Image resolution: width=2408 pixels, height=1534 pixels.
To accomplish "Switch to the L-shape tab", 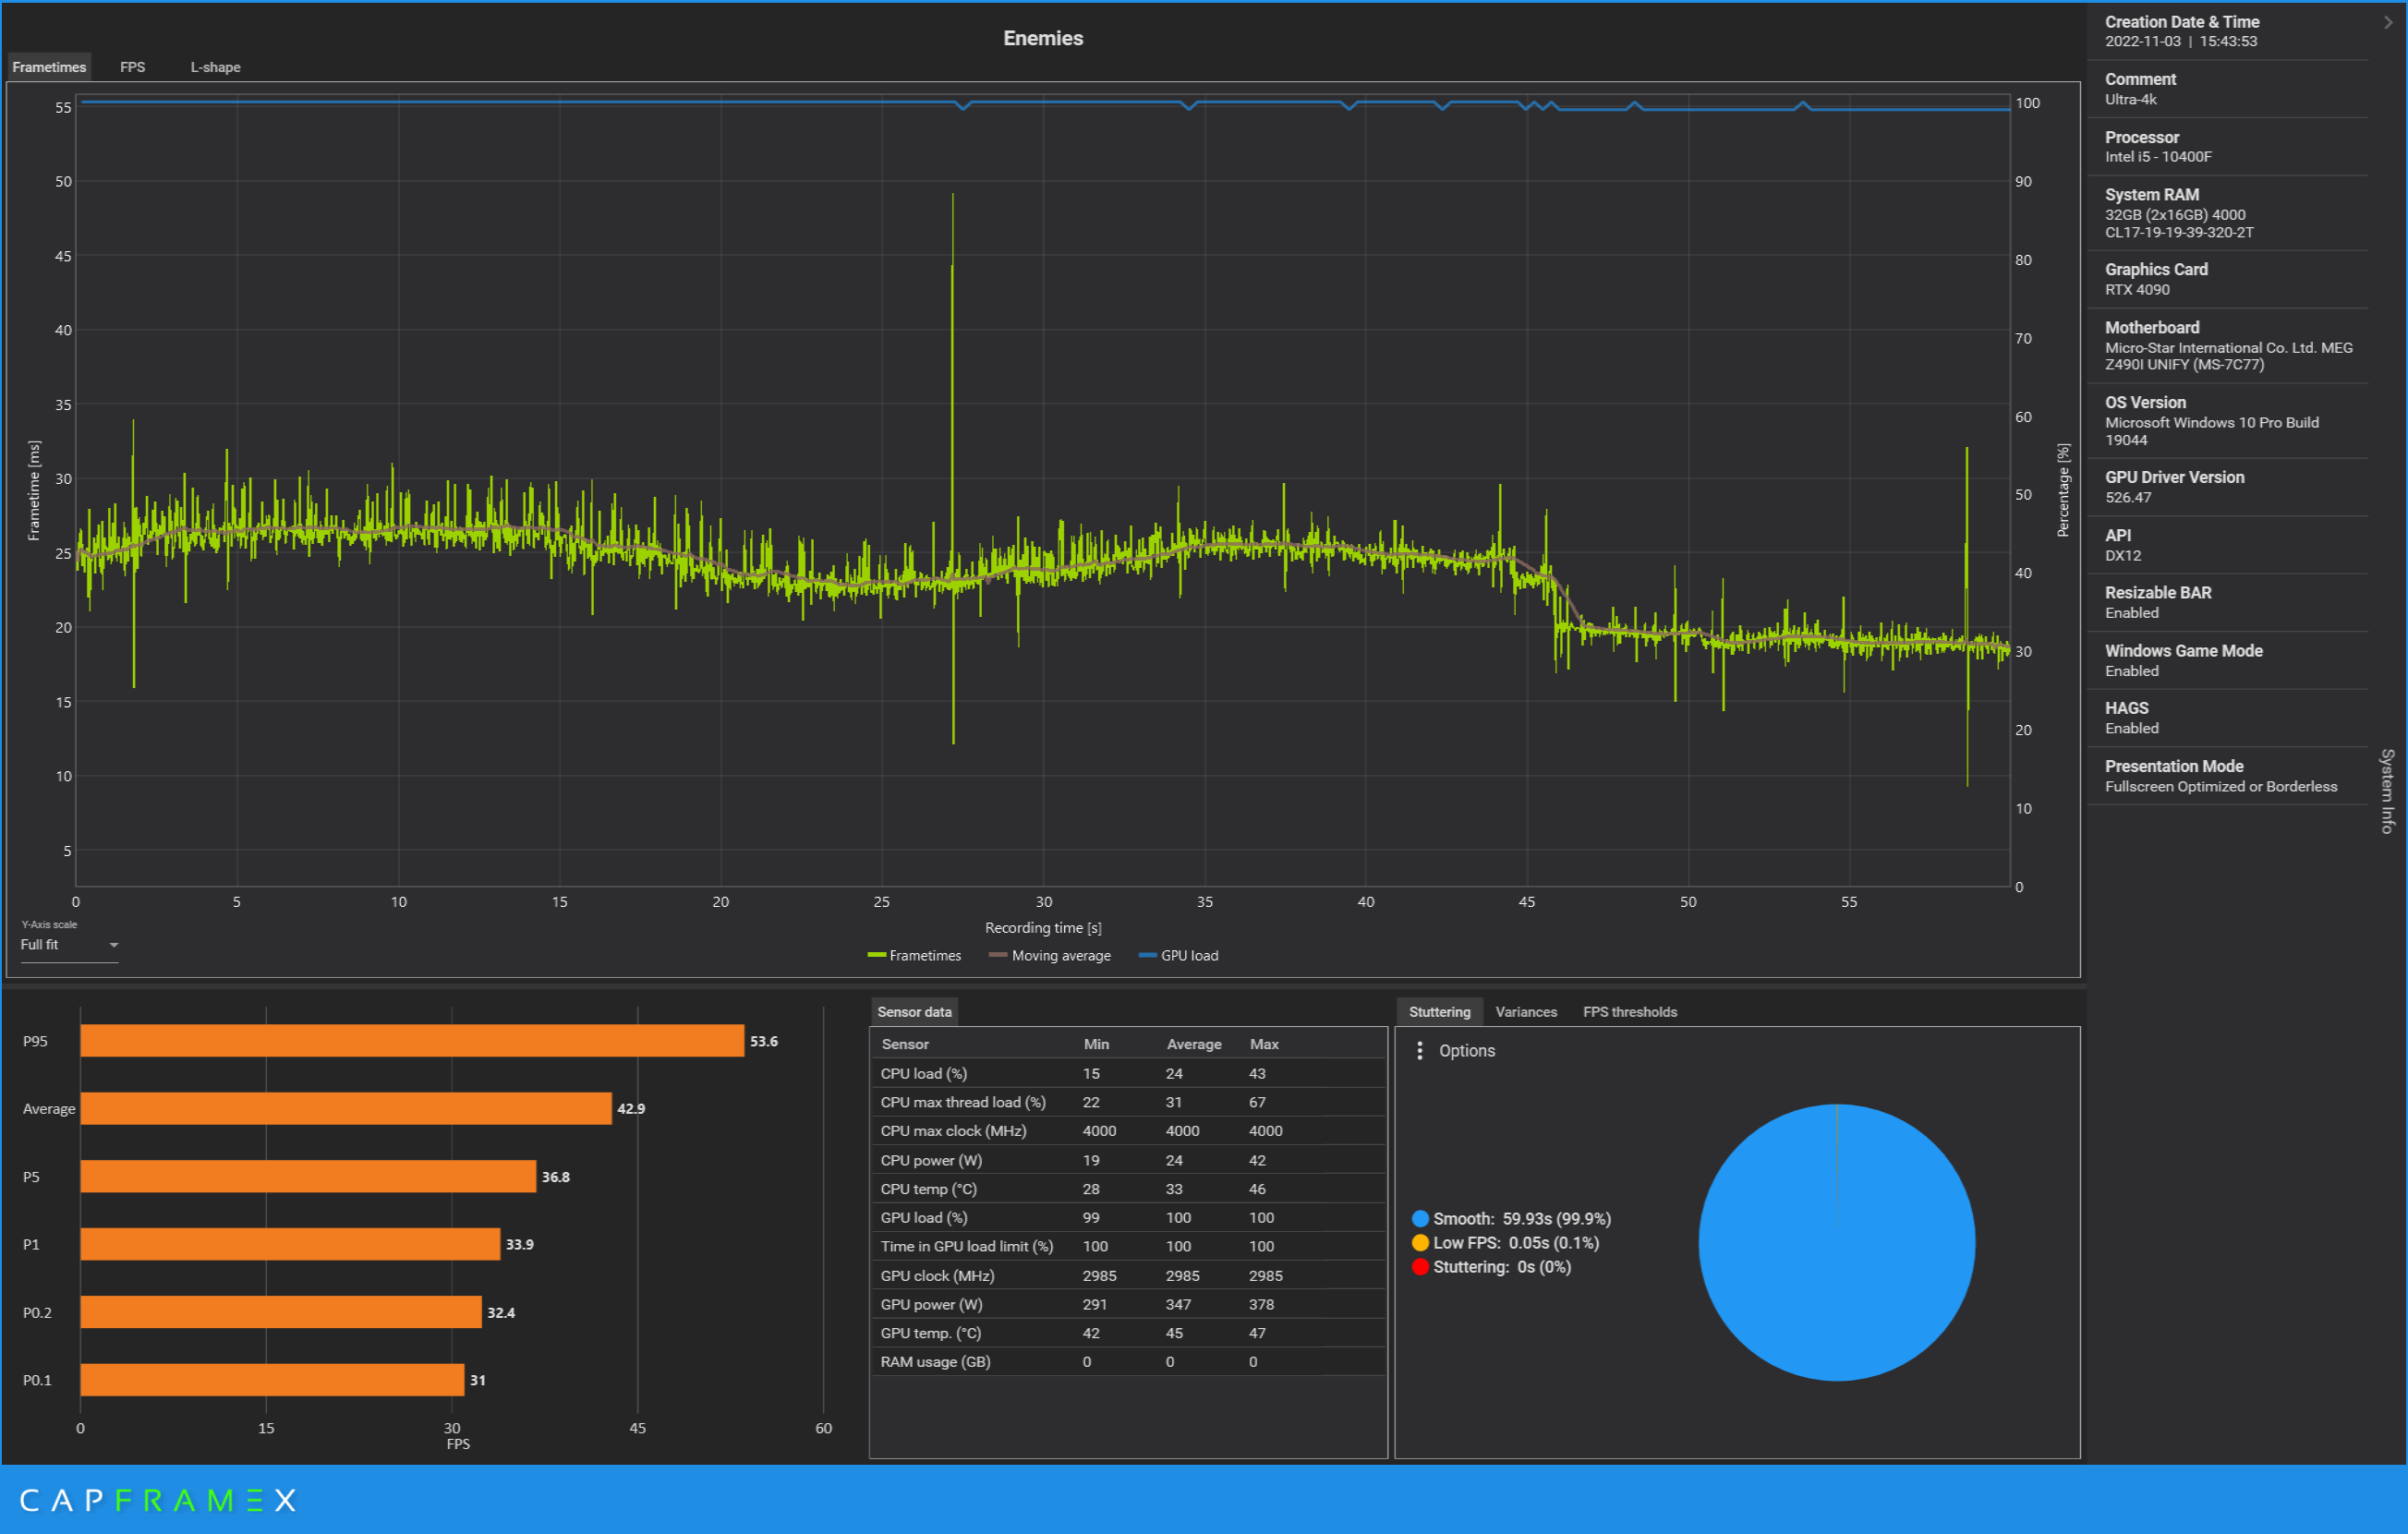I will (x=215, y=67).
